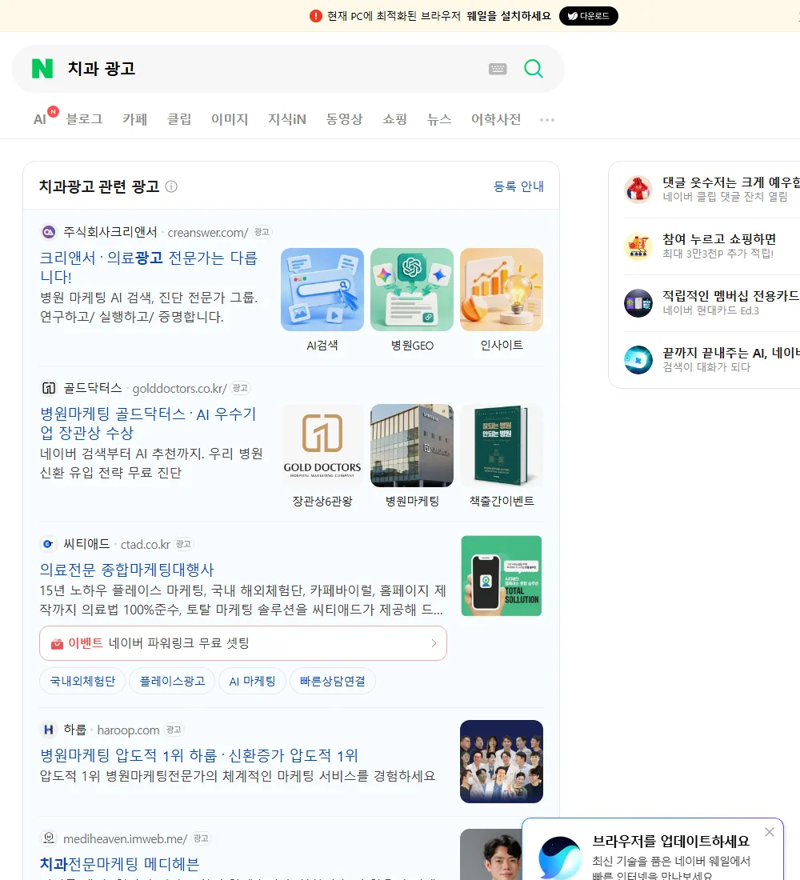Click the 주식회사크리앤서 favicon
Screen dimensions: 800x880
[49, 232]
